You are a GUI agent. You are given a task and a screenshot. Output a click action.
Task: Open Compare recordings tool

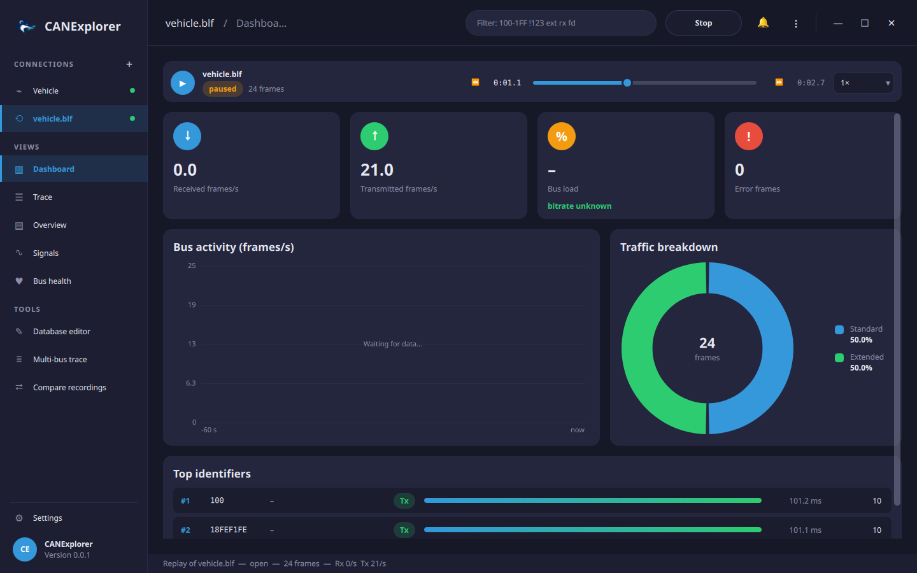(x=74, y=388)
